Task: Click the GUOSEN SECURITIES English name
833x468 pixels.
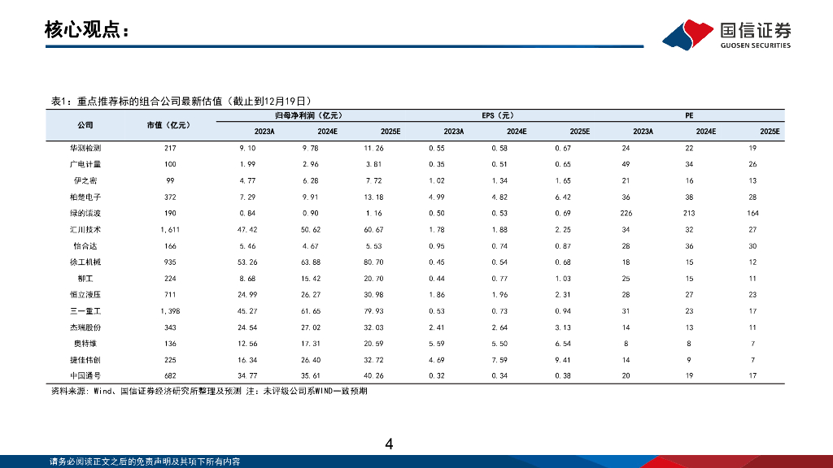Action: click(x=756, y=45)
